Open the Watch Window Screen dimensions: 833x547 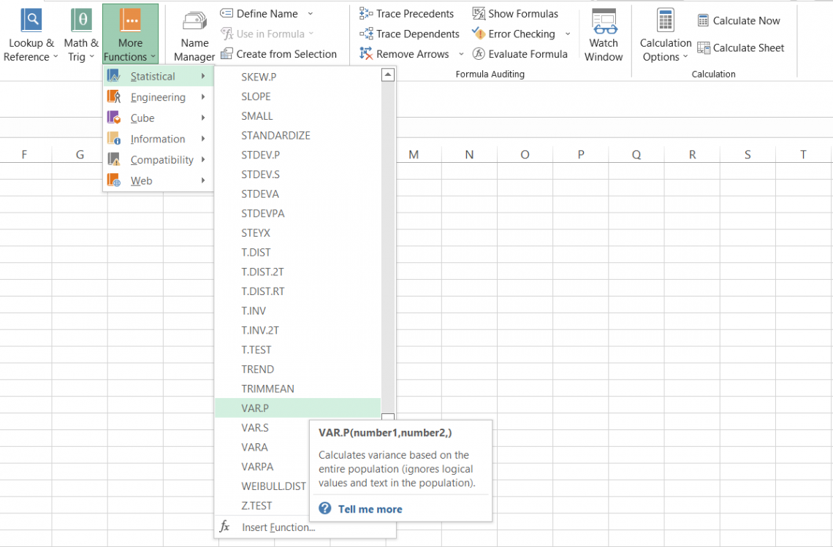[x=603, y=34]
